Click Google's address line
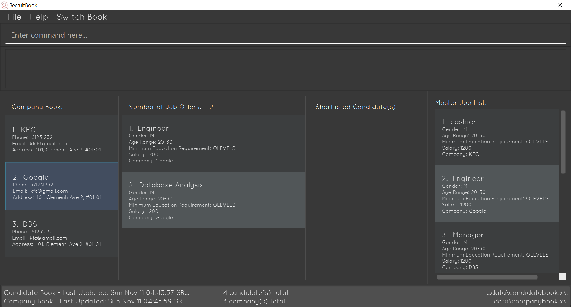 [x=57, y=197]
